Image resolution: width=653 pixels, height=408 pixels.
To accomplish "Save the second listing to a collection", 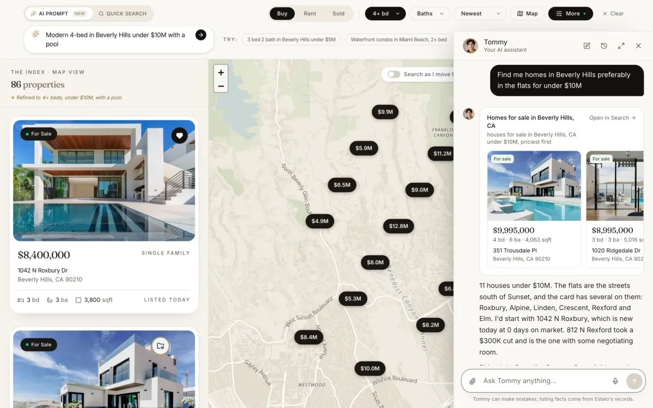I will point(160,346).
